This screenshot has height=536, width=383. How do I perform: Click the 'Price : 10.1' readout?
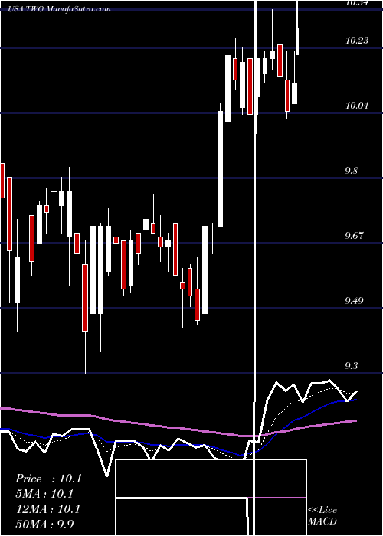point(48,479)
